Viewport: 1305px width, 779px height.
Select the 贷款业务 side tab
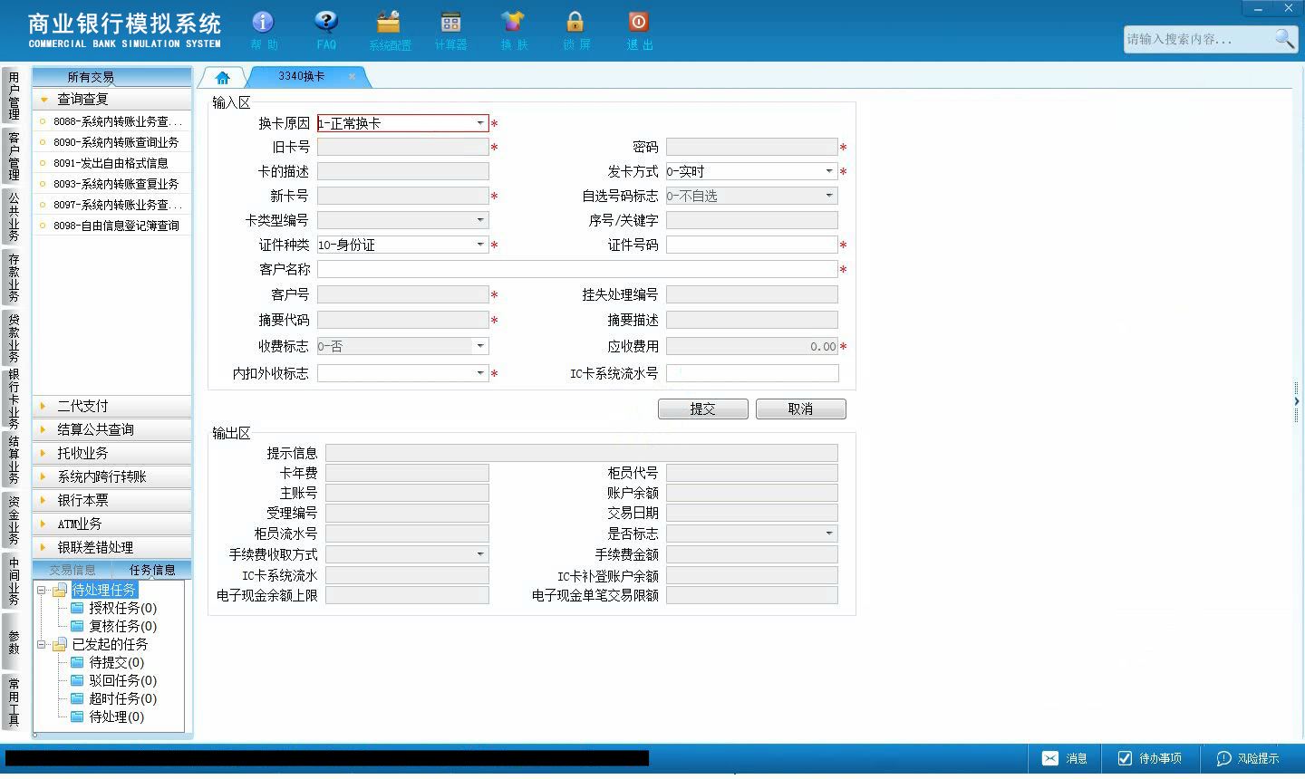pos(14,338)
